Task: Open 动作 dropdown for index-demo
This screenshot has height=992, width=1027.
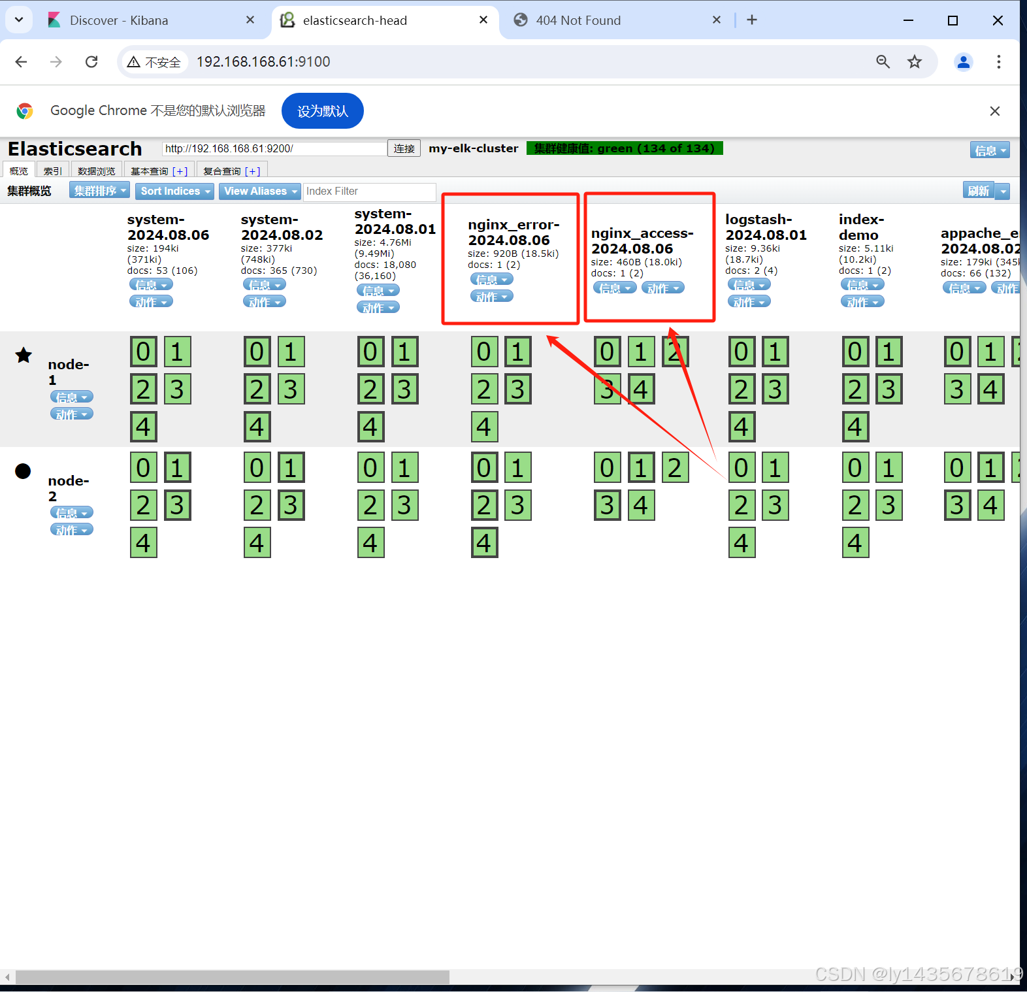Action: pyautogui.click(x=862, y=301)
